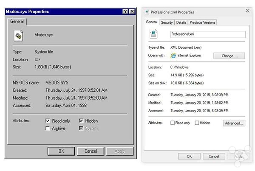The image size is (255, 171).
Task: Check Hidden in Professional.xml Properties
Action: click(197, 123)
